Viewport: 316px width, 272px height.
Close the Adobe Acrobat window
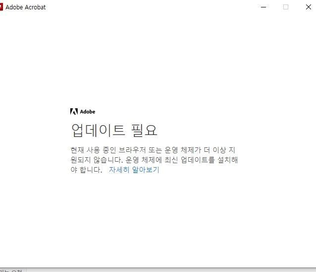309,7
